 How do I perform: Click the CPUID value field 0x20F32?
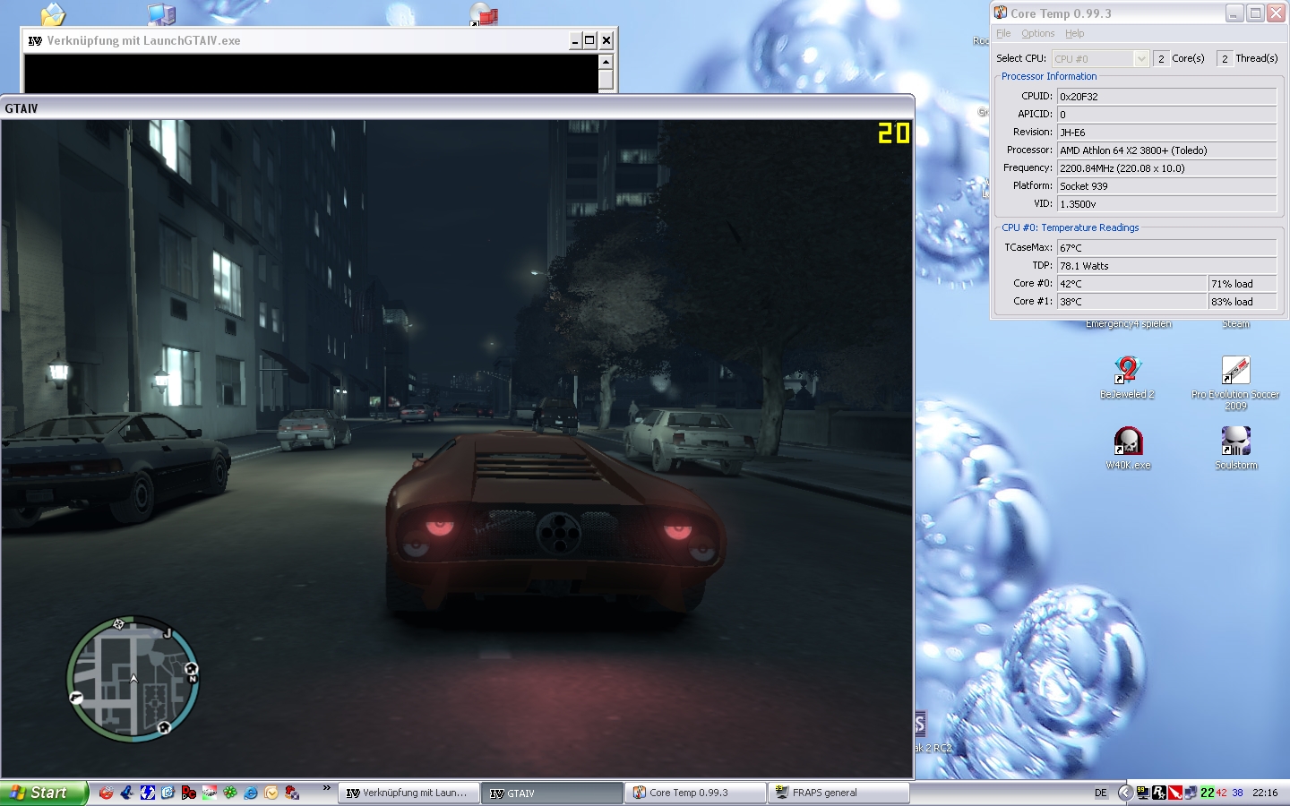coord(1166,96)
